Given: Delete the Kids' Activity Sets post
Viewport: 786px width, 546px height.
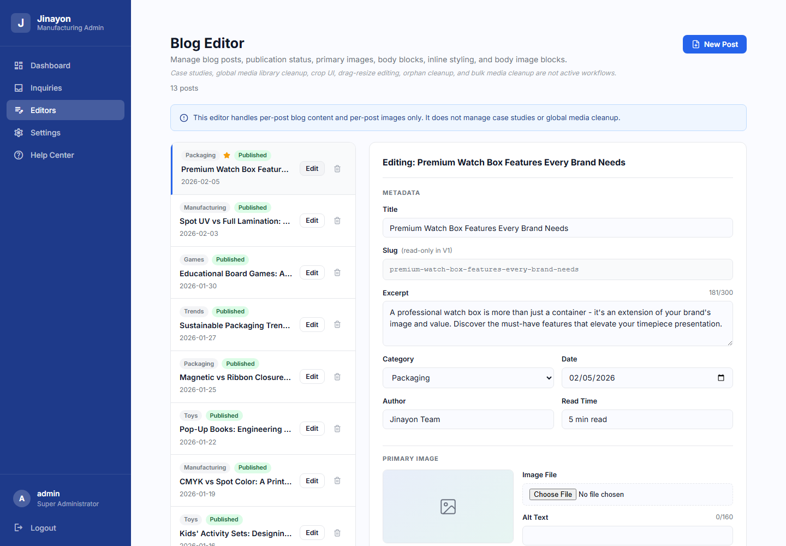Looking at the screenshot, I should click(x=337, y=533).
